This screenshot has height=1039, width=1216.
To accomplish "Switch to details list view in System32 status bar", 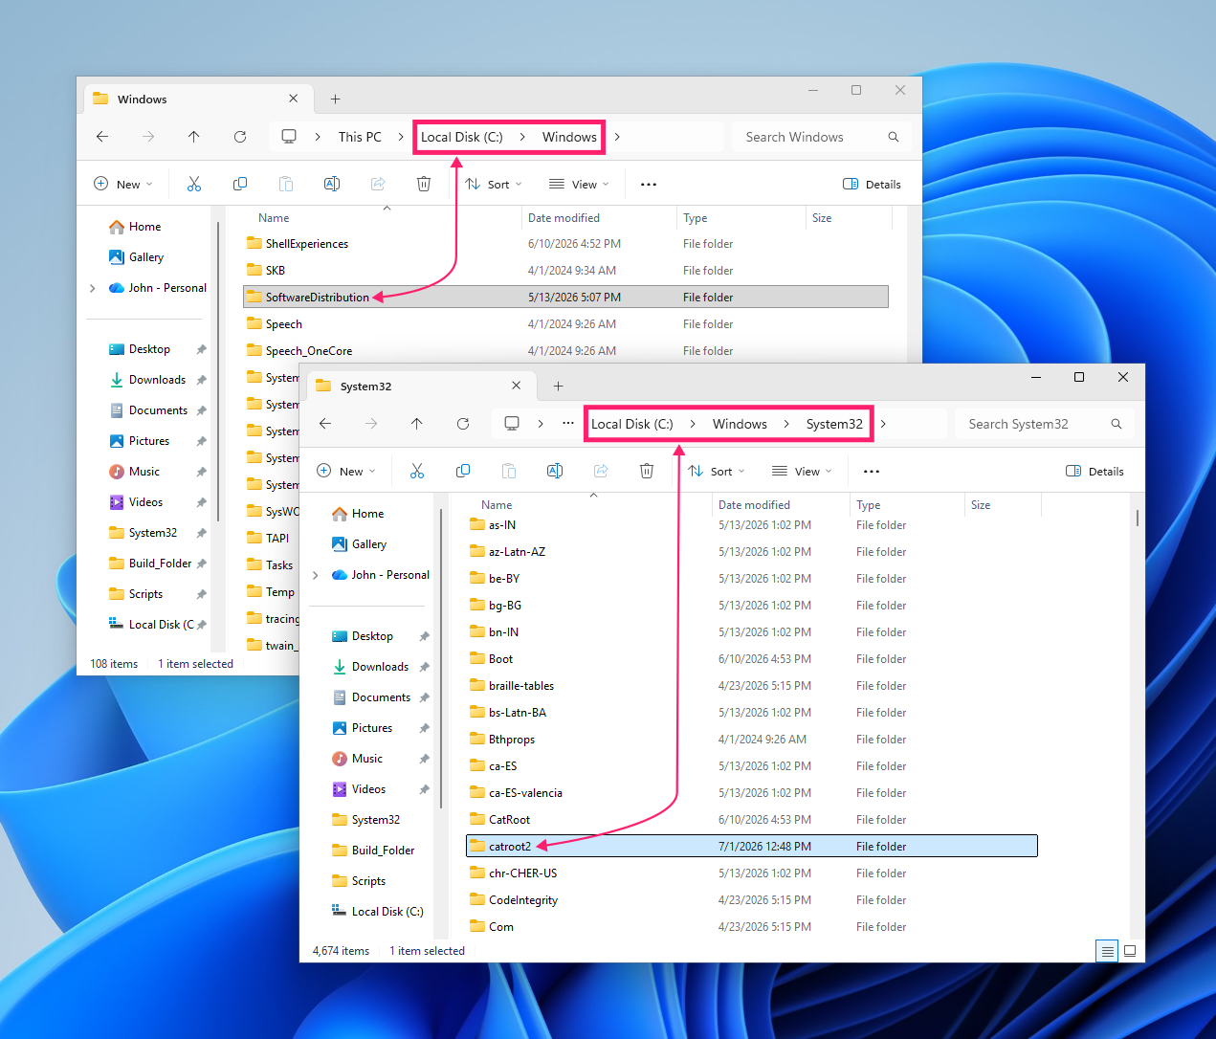I will 1107,951.
